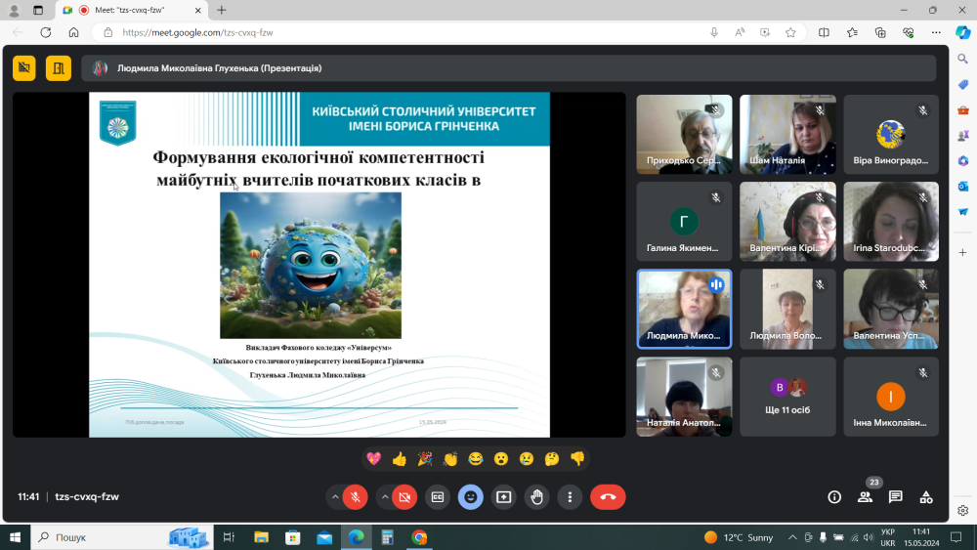977x550 pixels.
Task: Open the meeting details info icon
Action: pos(834,496)
